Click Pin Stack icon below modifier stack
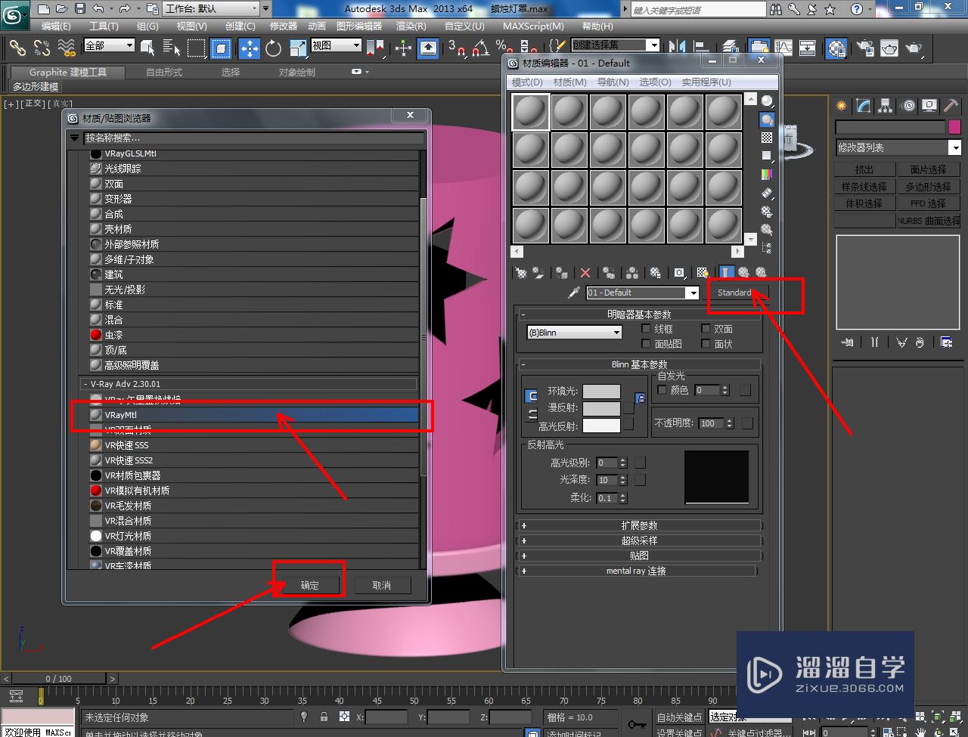The height and width of the screenshot is (737, 968). pos(848,342)
